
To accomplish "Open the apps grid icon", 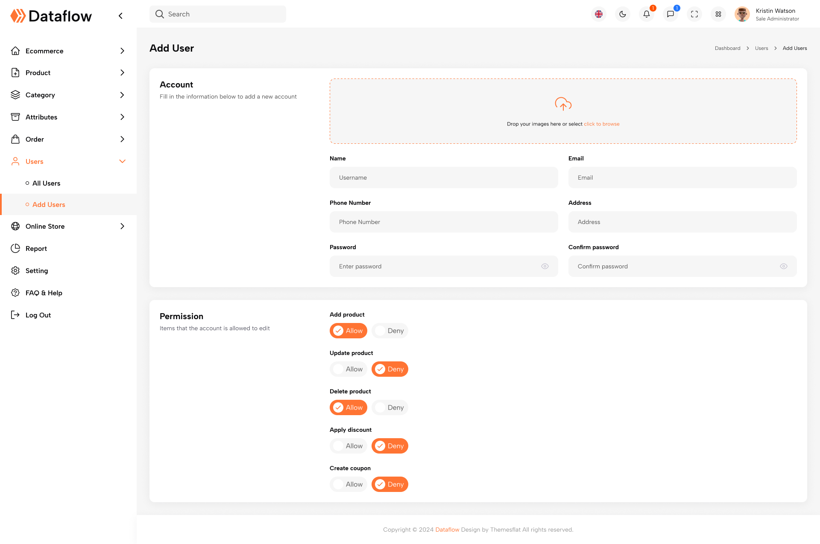I will 718,14.
